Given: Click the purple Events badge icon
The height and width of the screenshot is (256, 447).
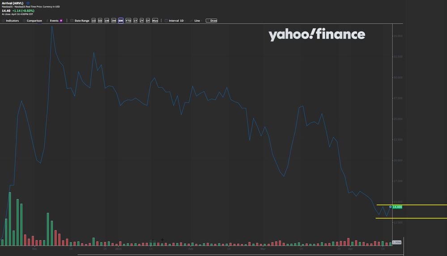Looking at the screenshot, I should 61,21.
